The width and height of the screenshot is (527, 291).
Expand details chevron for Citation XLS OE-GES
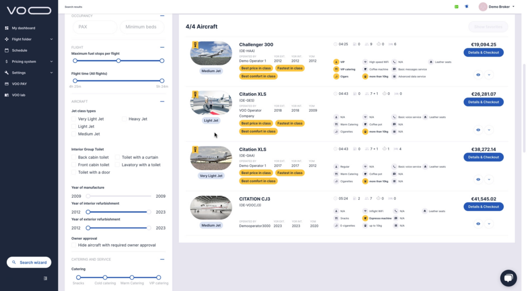tap(489, 130)
